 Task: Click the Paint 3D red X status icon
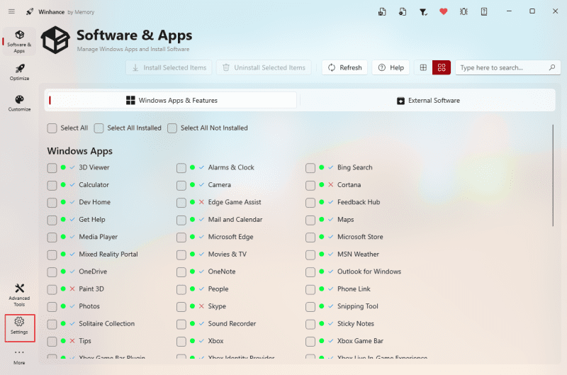click(x=72, y=289)
